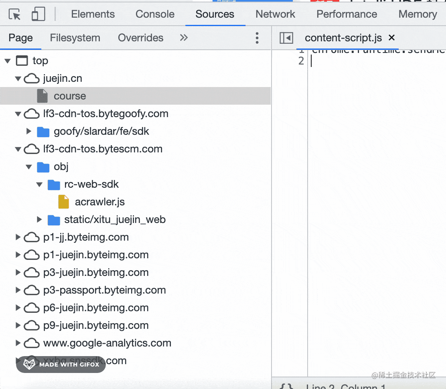Activate the inspect element picker icon
Image resolution: width=446 pixels, height=389 pixels.
[x=15, y=14]
